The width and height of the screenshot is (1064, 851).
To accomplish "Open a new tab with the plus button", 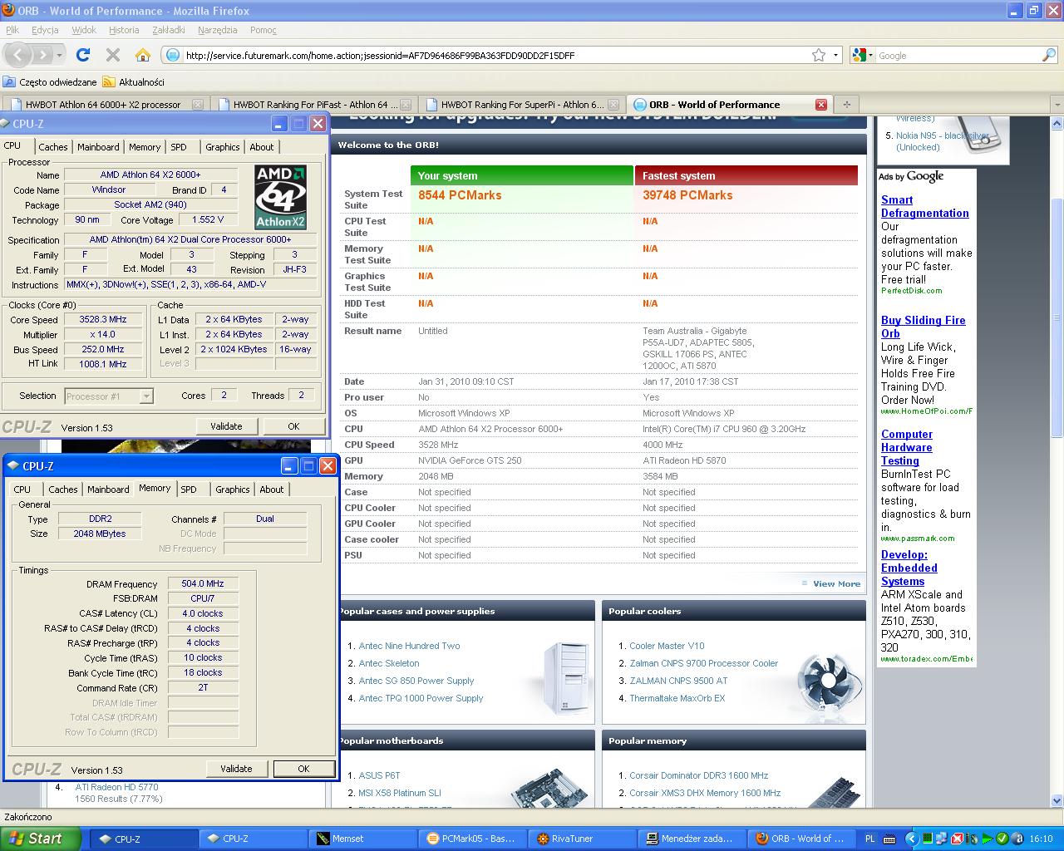I will click(x=847, y=105).
